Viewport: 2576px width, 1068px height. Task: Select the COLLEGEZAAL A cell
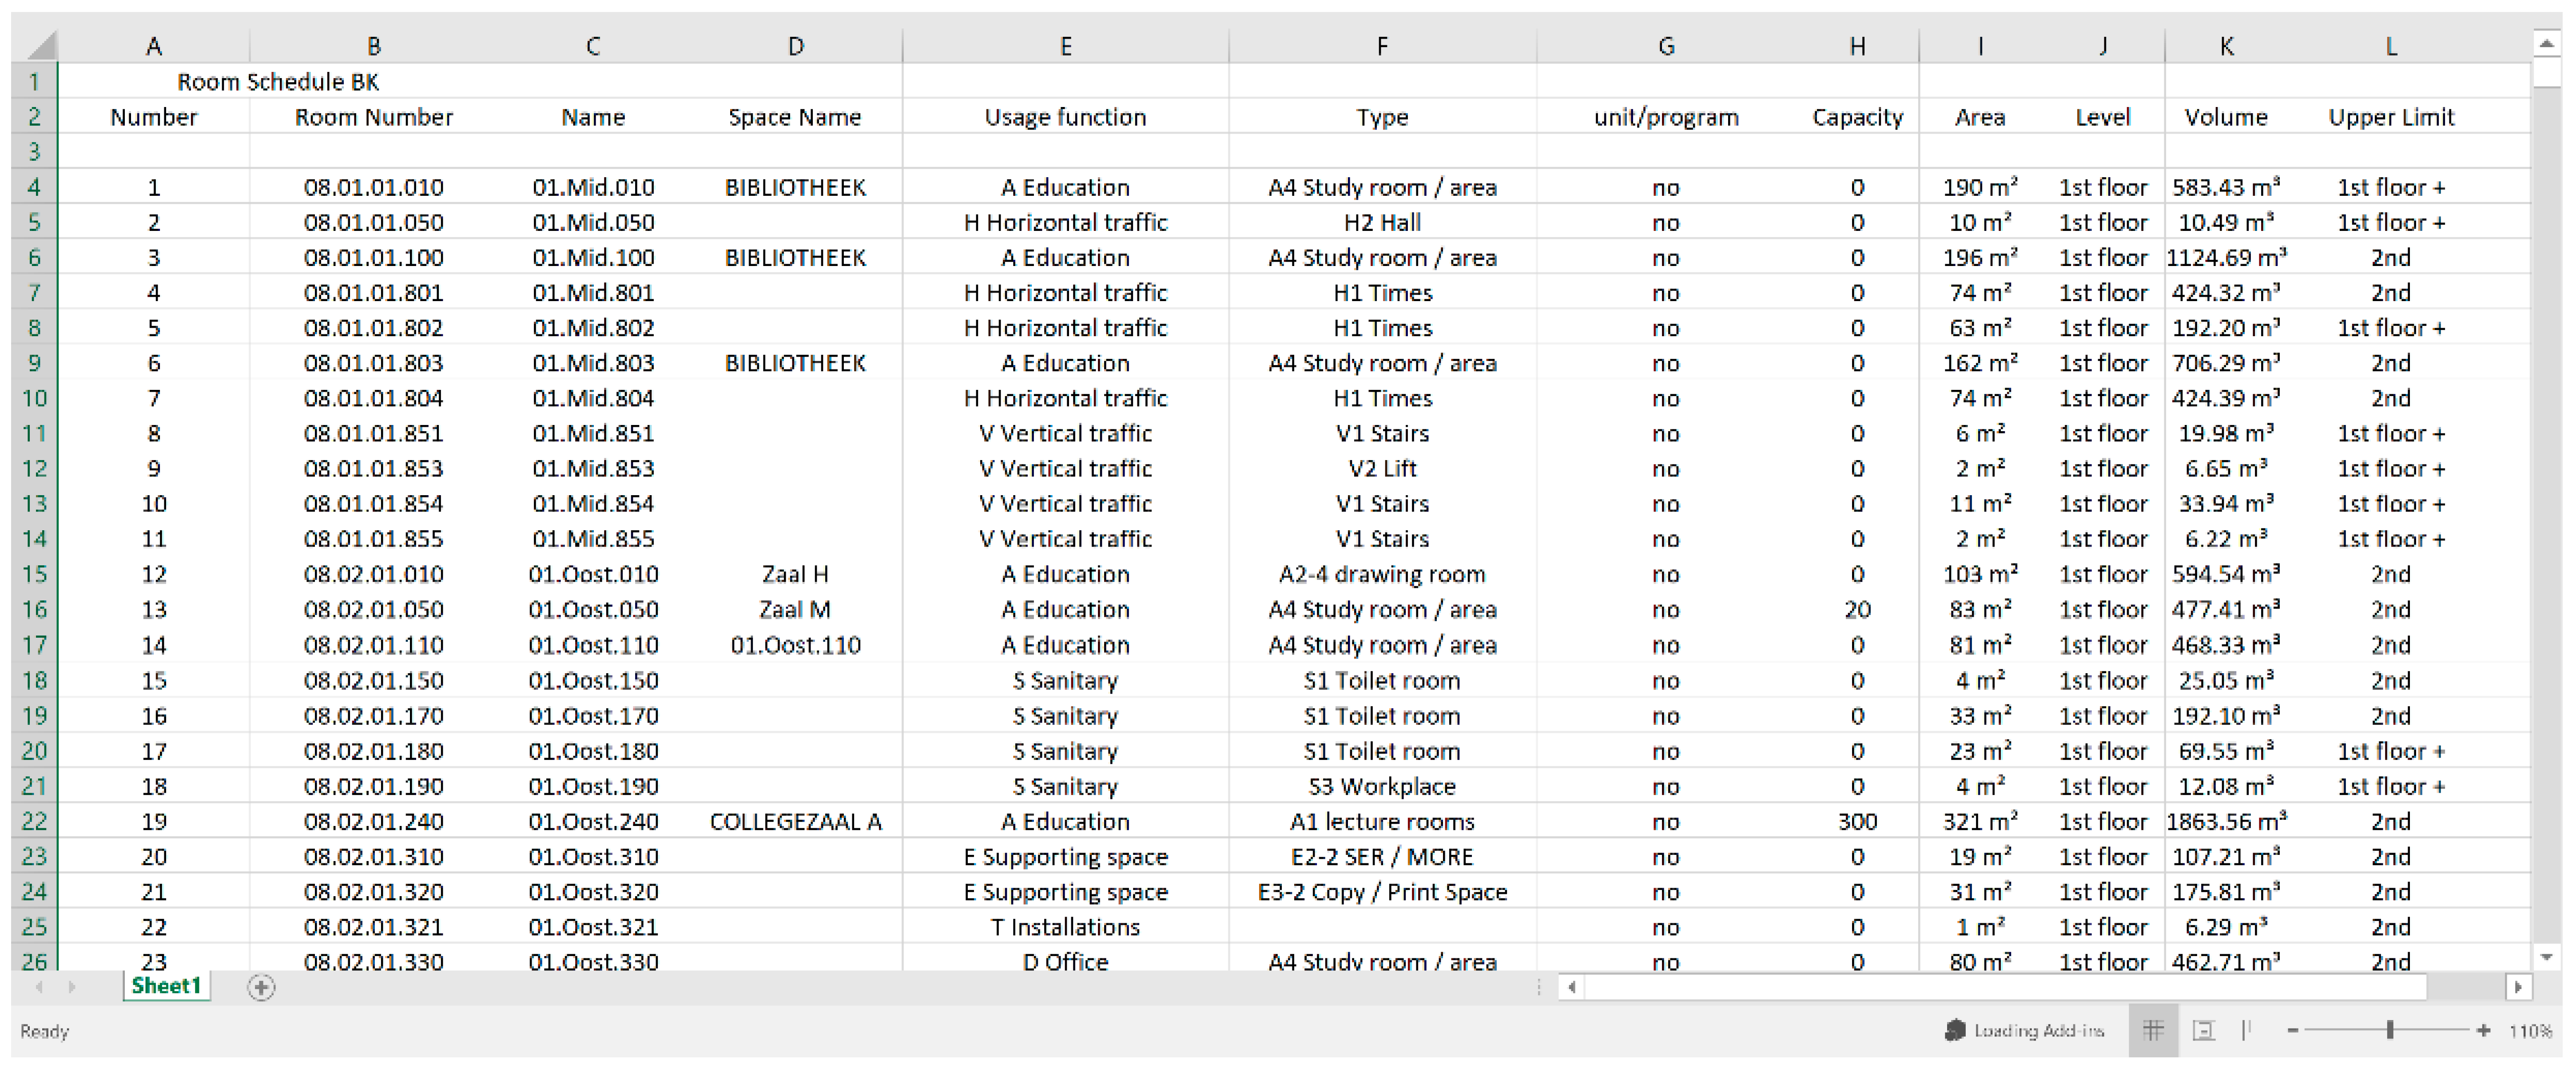pyautogui.click(x=795, y=821)
